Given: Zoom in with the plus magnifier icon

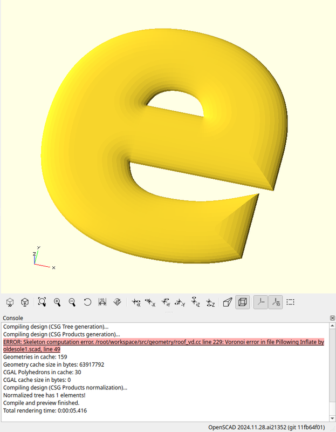Looking at the screenshot, I should (57, 302).
